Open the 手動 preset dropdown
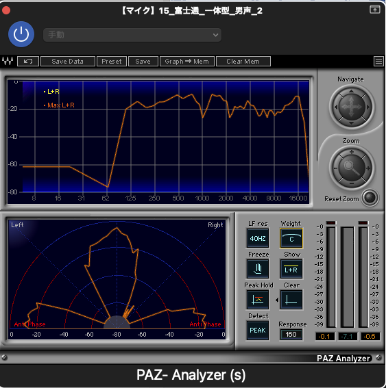Image resolution: width=386 pixels, height=388 pixels. coord(132,35)
